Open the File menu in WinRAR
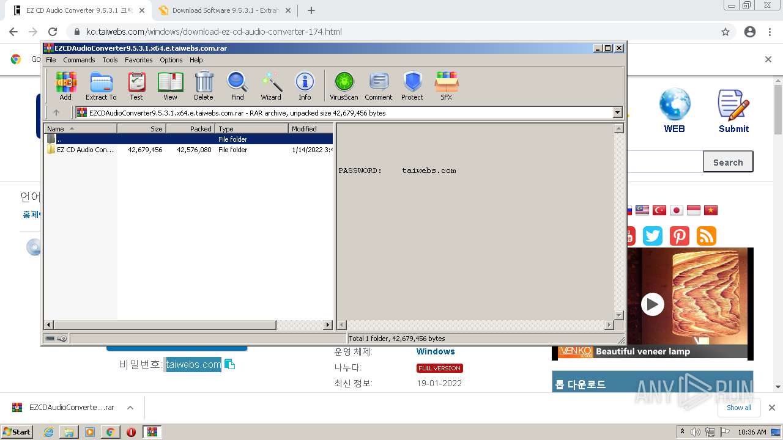Screen dimensions: 783x440 [x=51, y=60]
